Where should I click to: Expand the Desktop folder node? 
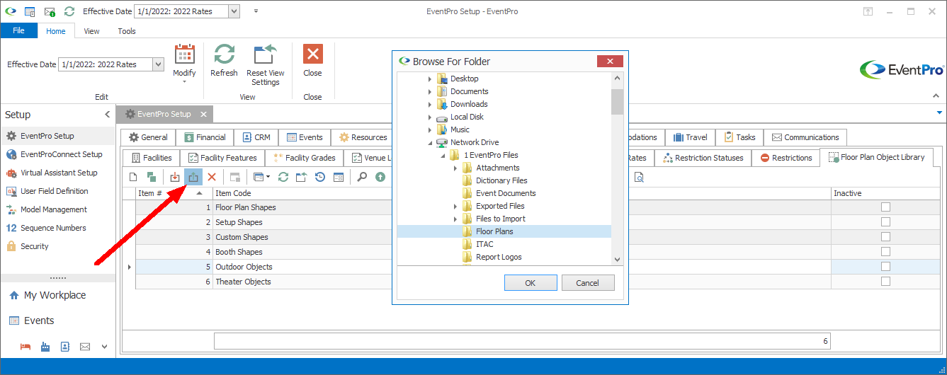[430, 79]
